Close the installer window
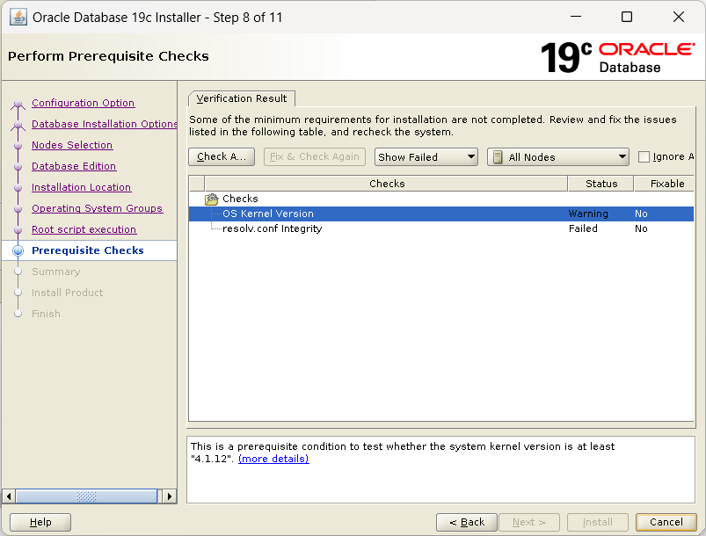The height and width of the screenshot is (536, 706). click(x=679, y=17)
